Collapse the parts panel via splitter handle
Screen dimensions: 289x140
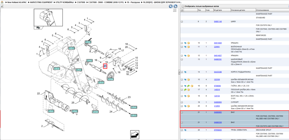click(179, 72)
